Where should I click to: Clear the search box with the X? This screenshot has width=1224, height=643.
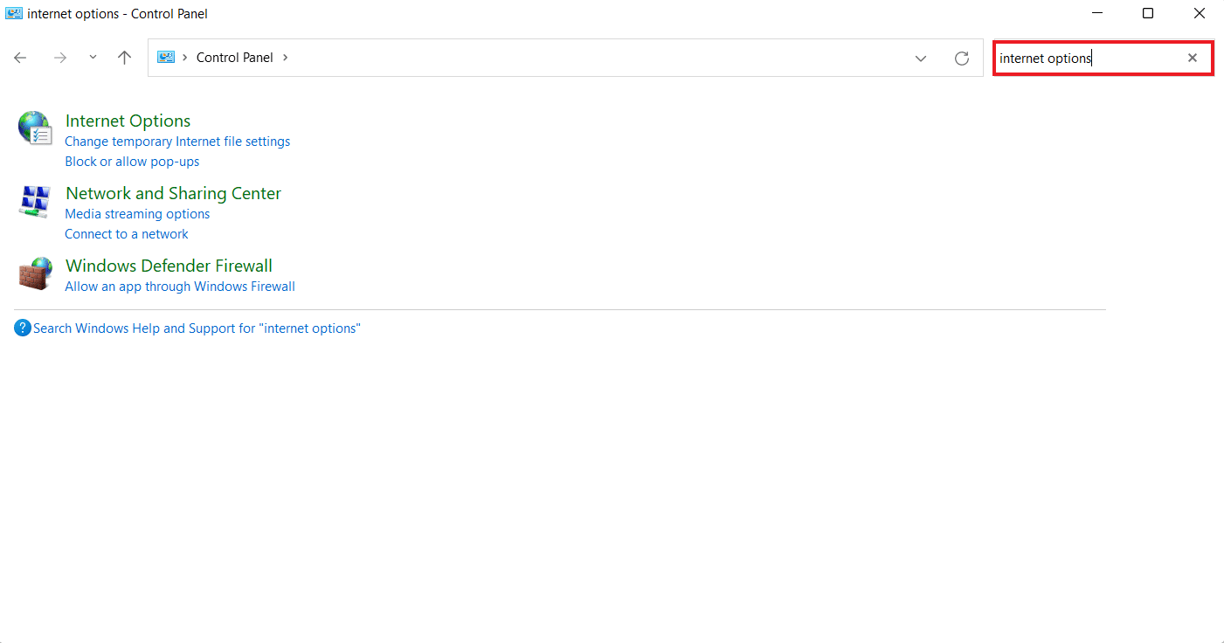1193,58
